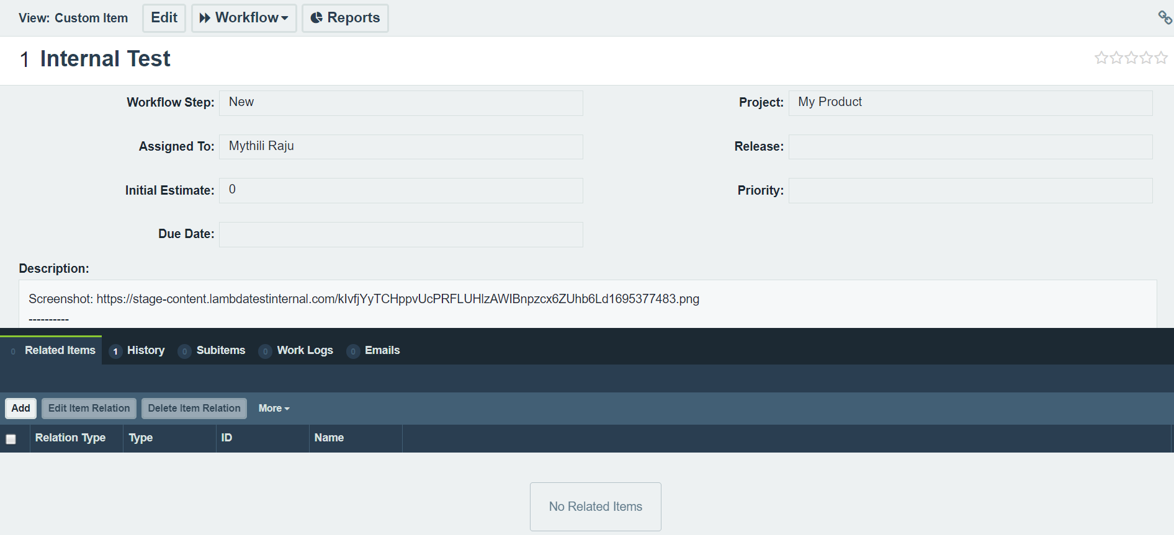Select the fourth rating star

[1146, 58]
